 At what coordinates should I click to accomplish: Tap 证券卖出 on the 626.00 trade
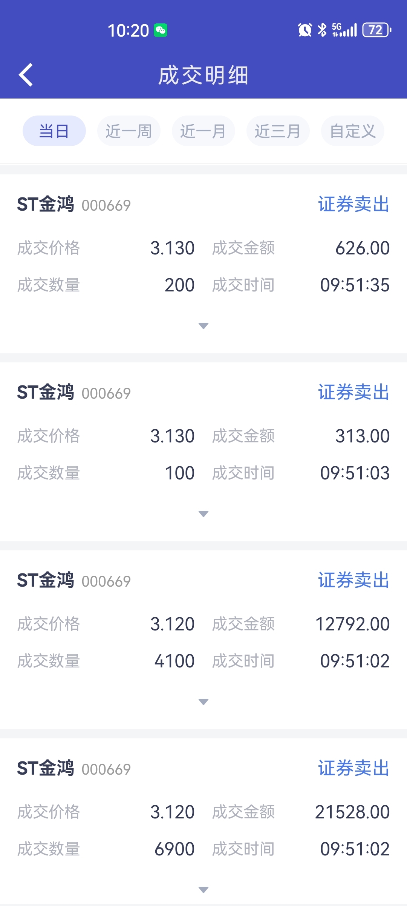[x=353, y=204]
